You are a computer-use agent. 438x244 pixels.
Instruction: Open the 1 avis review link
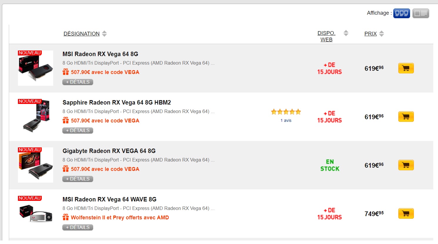click(x=286, y=120)
